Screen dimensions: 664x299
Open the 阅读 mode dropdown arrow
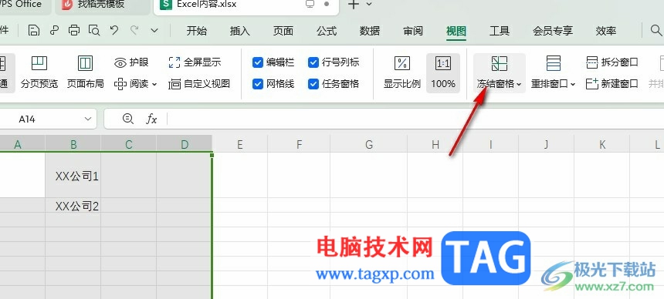[x=154, y=84]
